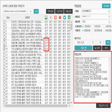
Task: Select the 링크만허용 radio option
Action: 93,31
